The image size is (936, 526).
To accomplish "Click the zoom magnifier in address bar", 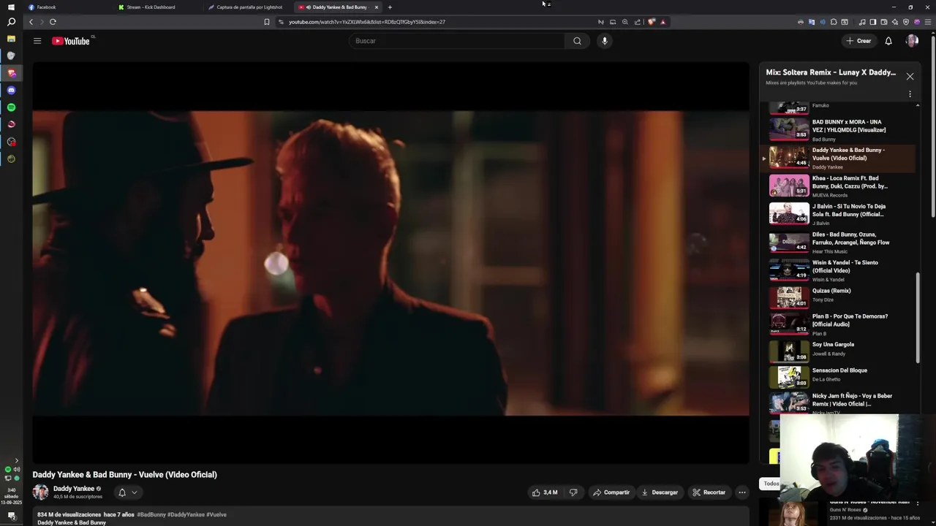I will point(625,22).
